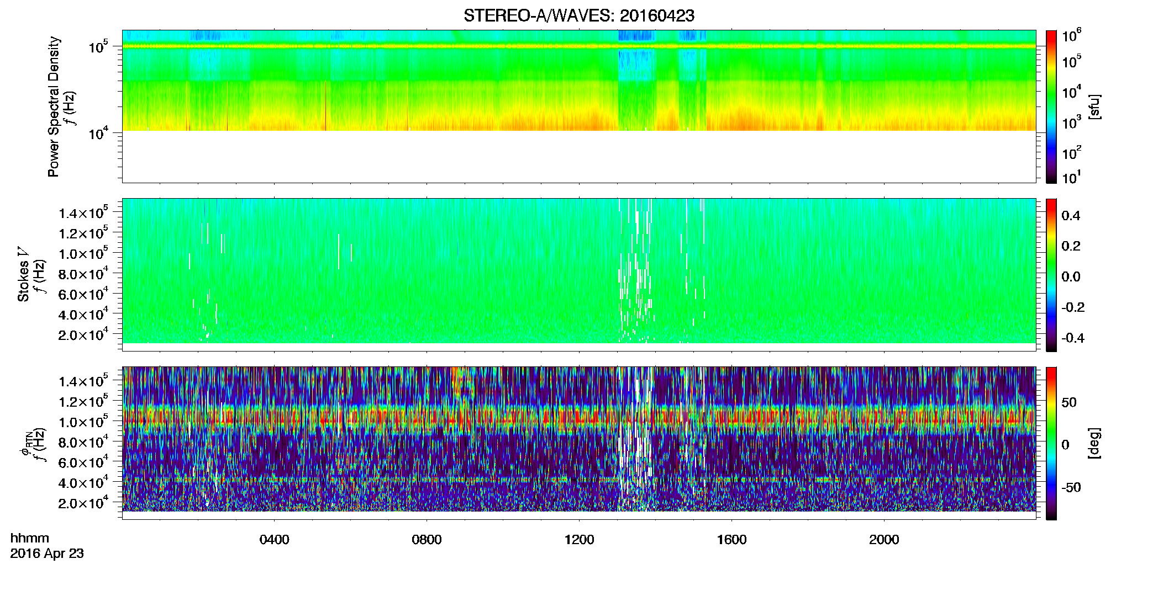
Task: Click the 6.0×10^4 tick of phi RTN panel
Action: click(x=85, y=462)
